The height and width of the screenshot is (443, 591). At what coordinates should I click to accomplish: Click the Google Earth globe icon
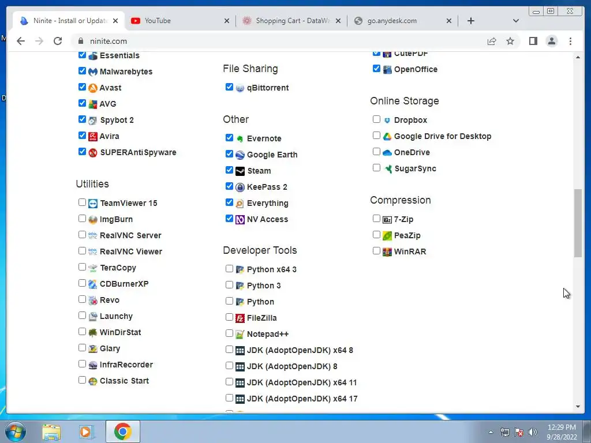[x=240, y=155]
